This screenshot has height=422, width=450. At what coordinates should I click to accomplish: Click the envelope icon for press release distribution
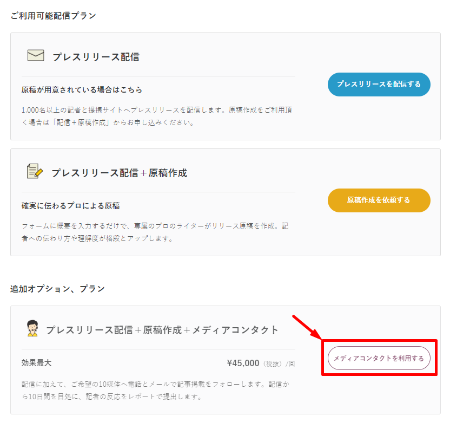pos(36,55)
